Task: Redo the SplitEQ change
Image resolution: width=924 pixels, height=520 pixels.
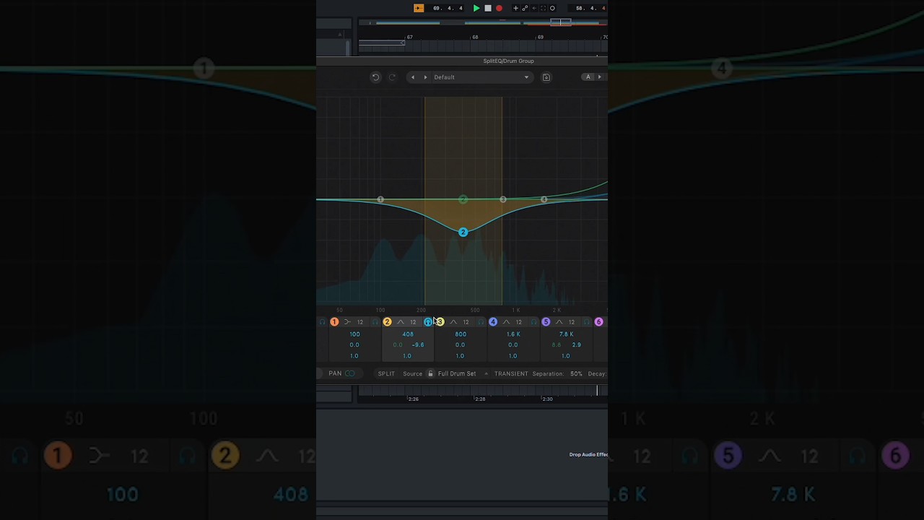Action: (393, 77)
